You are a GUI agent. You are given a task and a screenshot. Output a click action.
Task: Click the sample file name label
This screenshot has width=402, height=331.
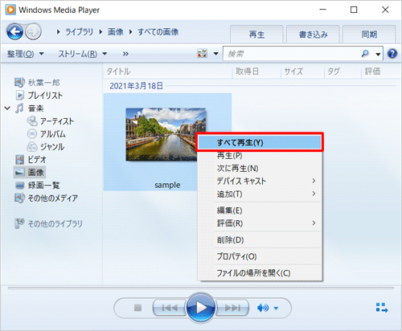(167, 185)
